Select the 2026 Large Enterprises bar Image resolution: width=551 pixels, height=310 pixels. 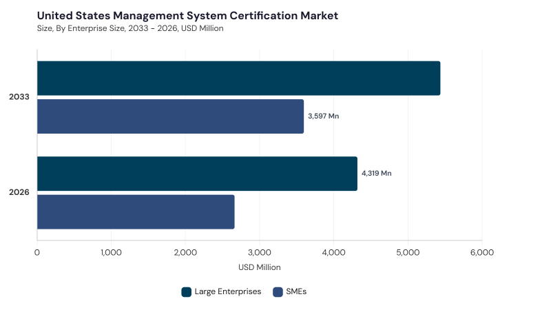197,174
